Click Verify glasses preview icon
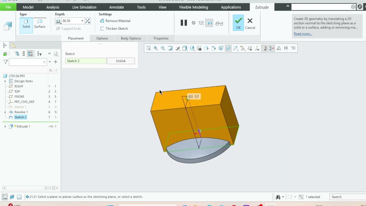Viewport: 366px width, 206px height. [x=219, y=23]
